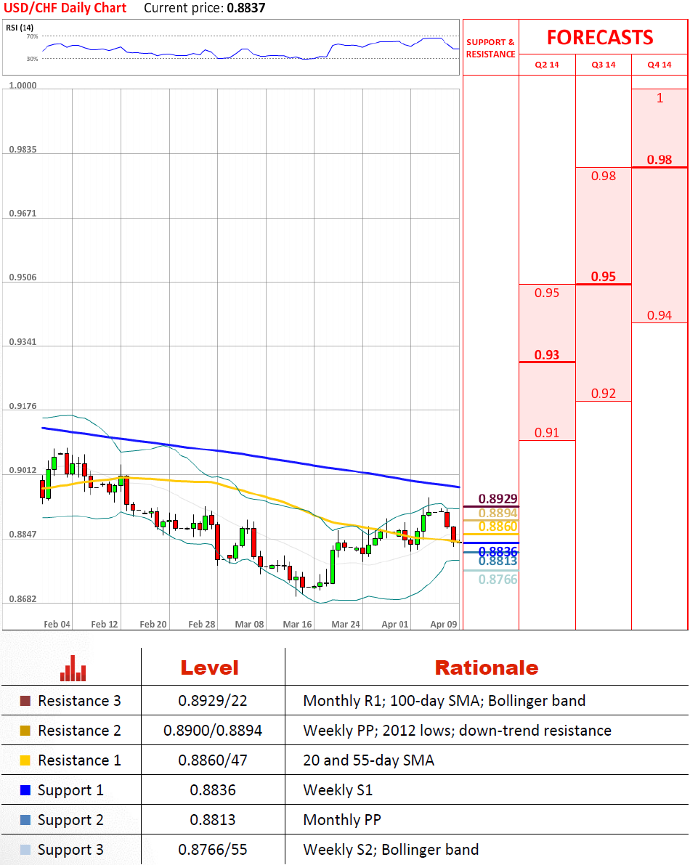Click the Mar 08 date axis label
The image size is (690, 865).
click(249, 624)
